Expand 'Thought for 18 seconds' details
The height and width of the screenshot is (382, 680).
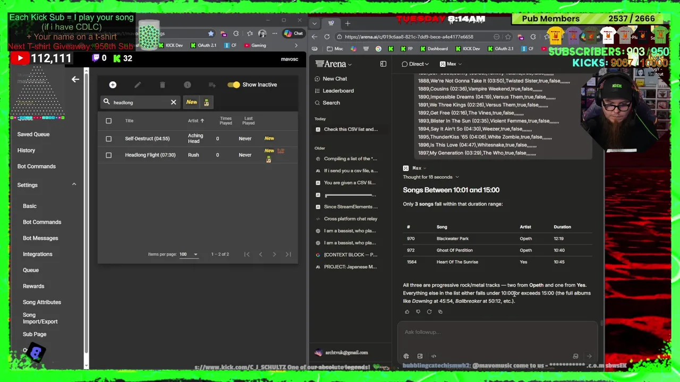[x=431, y=177]
